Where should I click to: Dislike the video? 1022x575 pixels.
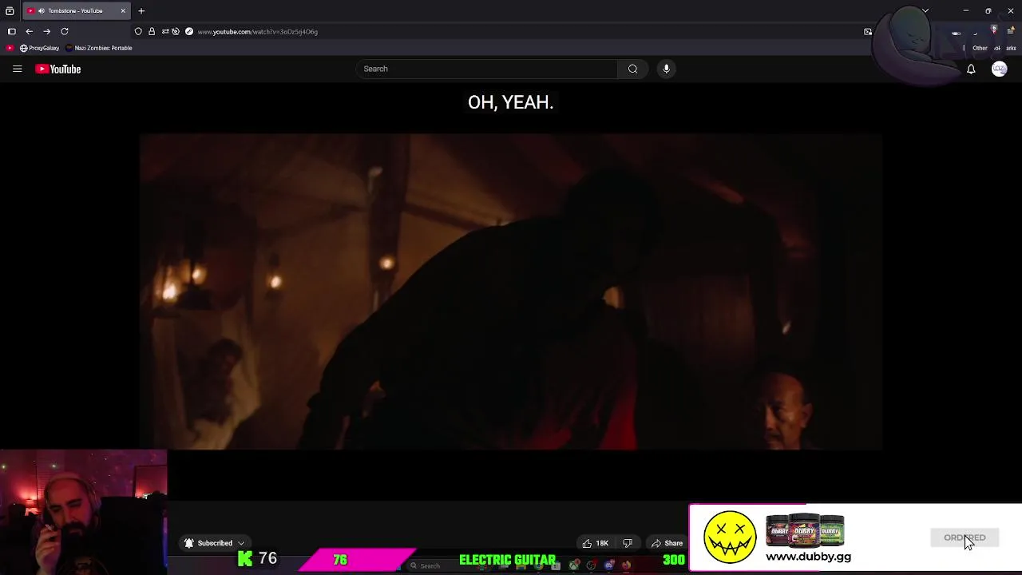(628, 543)
